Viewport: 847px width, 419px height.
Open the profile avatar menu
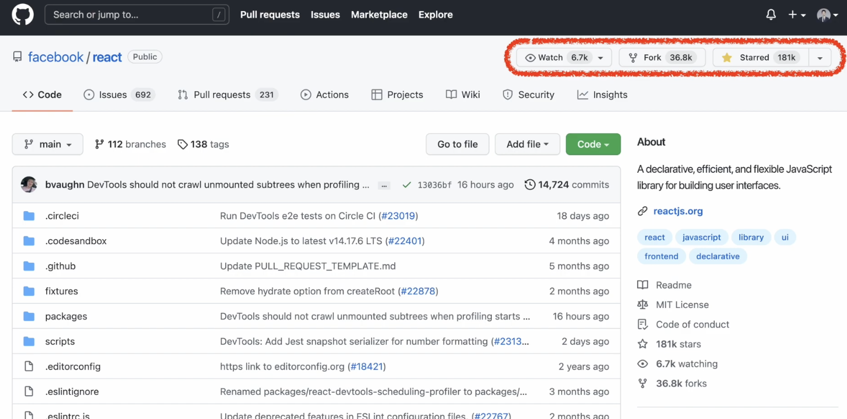coord(827,15)
